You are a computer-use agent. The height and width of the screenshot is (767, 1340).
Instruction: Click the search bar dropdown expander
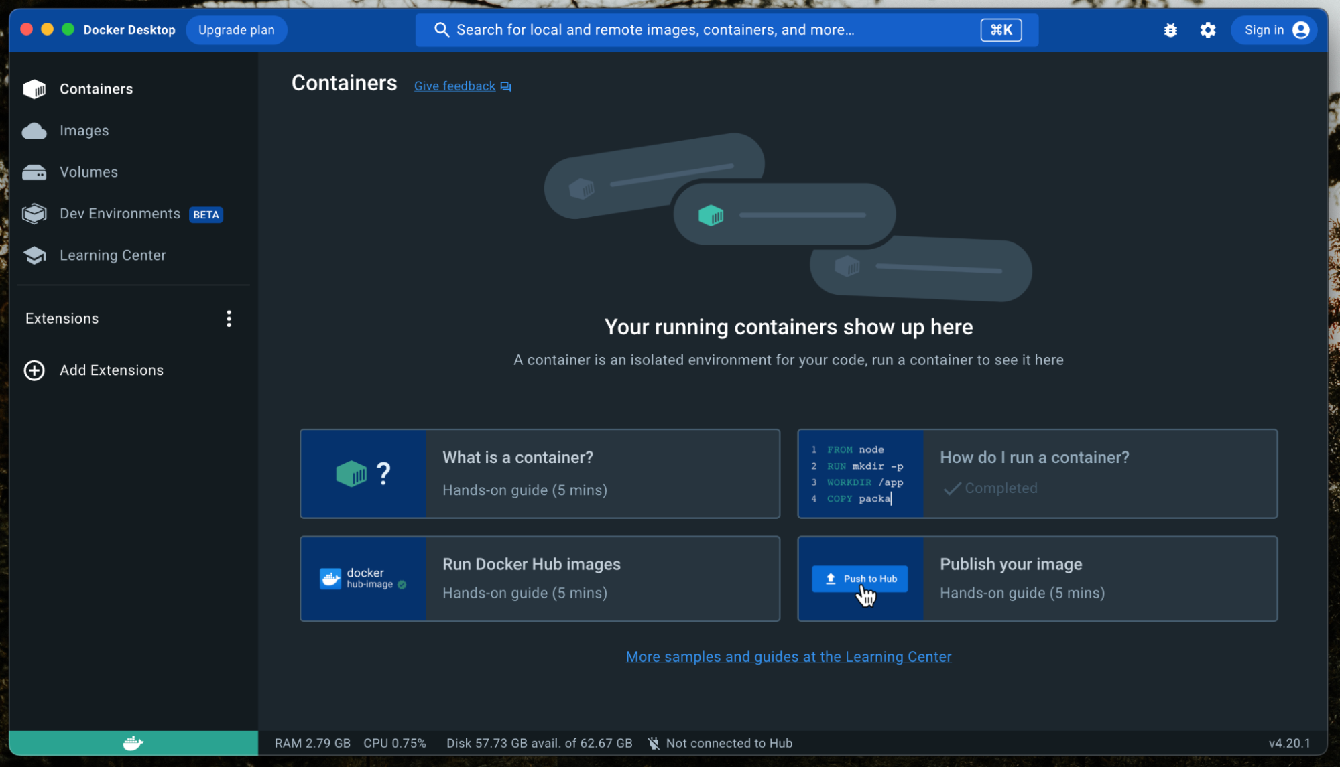tap(1001, 29)
